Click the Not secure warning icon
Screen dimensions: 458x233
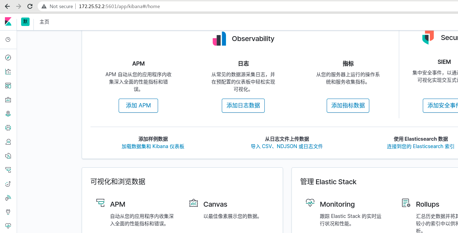click(x=44, y=6)
